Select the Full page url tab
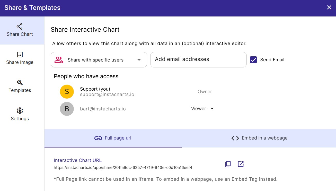 click(x=113, y=138)
